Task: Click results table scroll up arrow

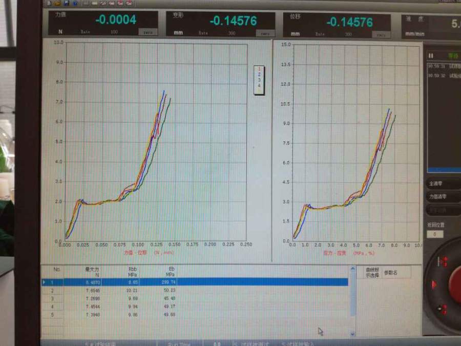Action: pyautogui.click(x=353, y=269)
